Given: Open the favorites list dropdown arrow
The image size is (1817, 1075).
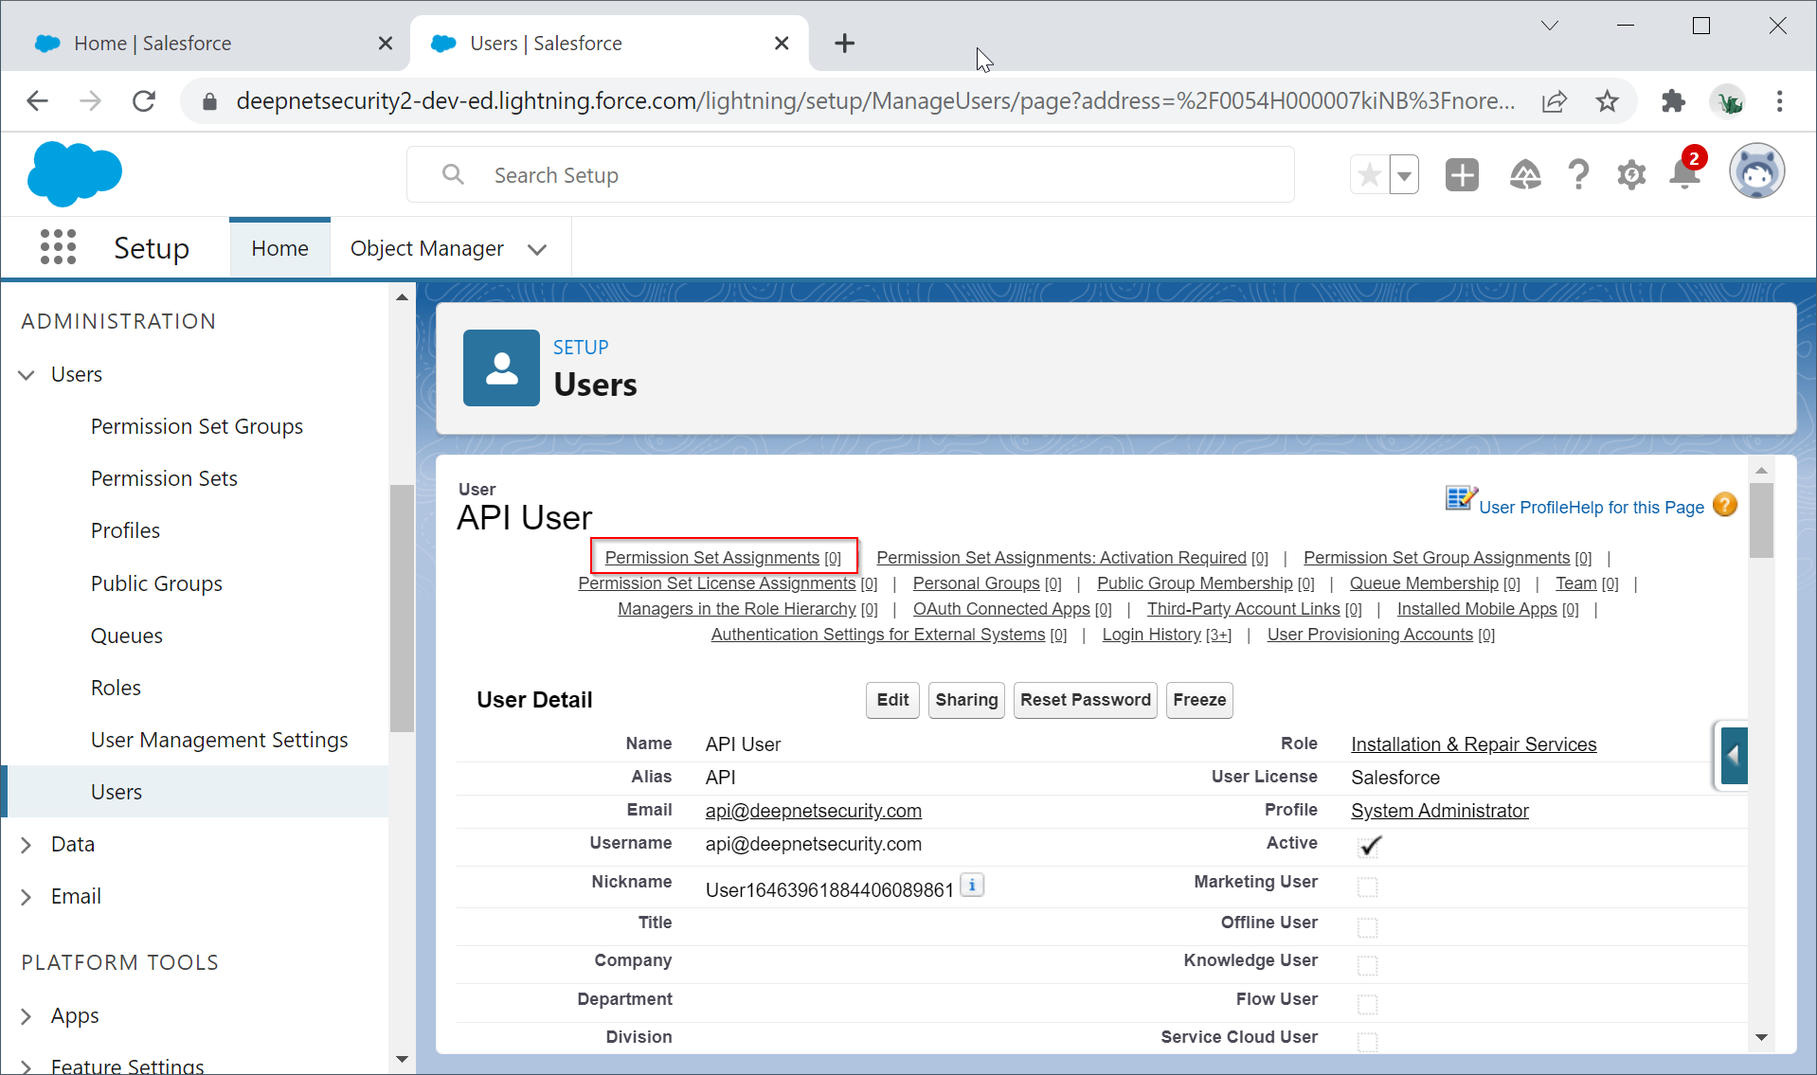Looking at the screenshot, I should pyautogui.click(x=1404, y=175).
